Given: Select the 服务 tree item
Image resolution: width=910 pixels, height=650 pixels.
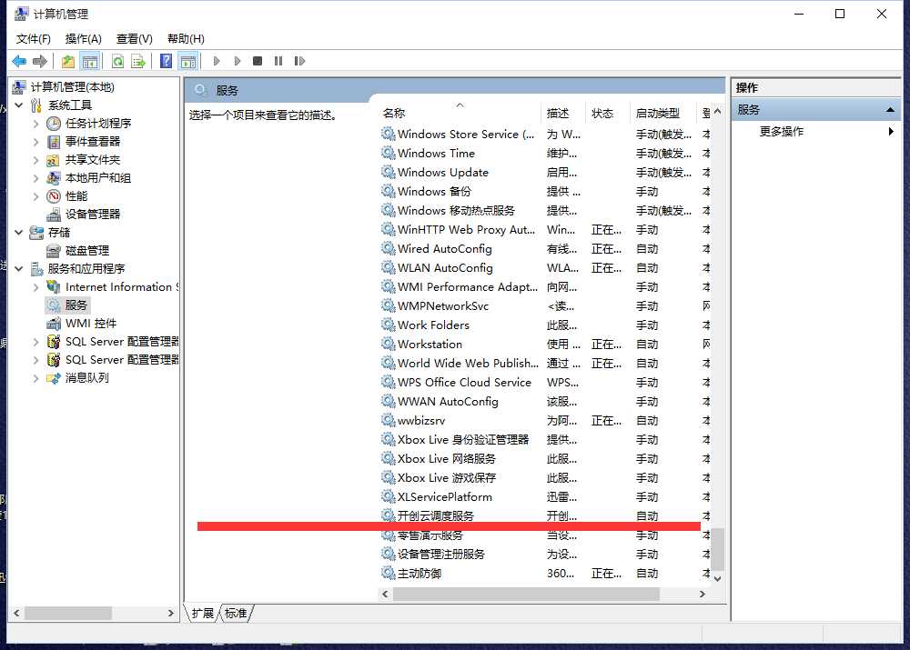Looking at the screenshot, I should click(76, 305).
